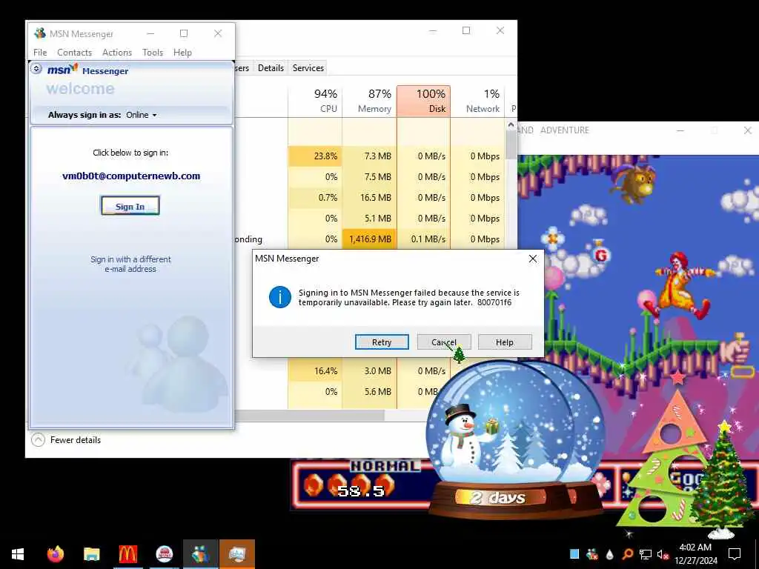Click the muted volume tray icon
This screenshot has height=569, width=759.
tap(663, 554)
